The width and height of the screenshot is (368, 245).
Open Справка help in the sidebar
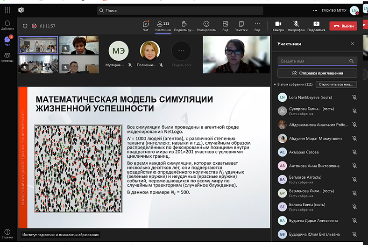[7, 233]
